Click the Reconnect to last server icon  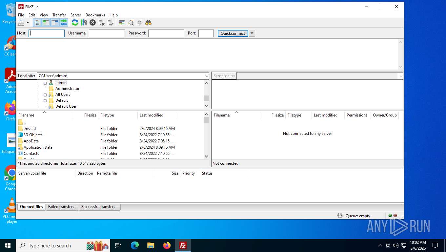point(111,23)
